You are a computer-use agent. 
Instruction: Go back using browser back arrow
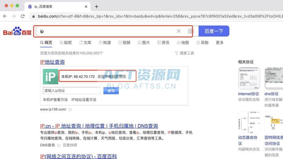tap(5, 16)
